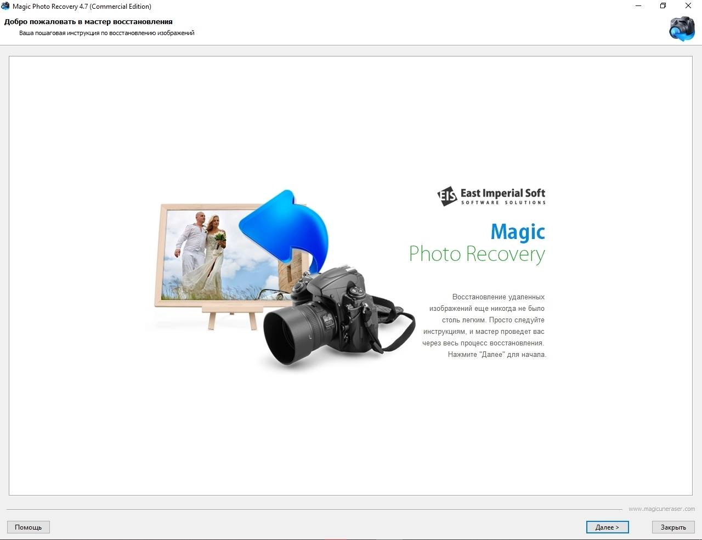The width and height of the screenshot is (702, 540).
Task: Click the Далее > button to proceed
Action: click(607, 527)
